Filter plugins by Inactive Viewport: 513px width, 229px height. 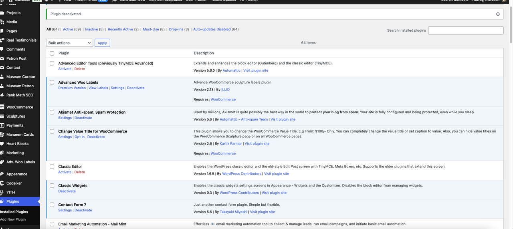tap(91, 29)
